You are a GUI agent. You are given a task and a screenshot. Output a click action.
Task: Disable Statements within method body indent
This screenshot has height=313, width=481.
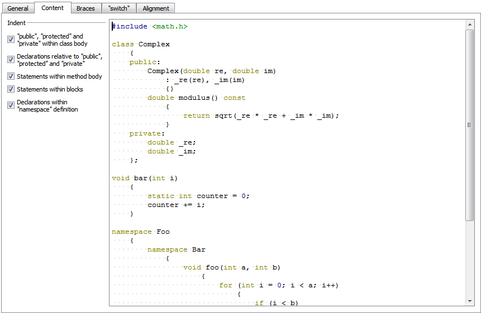tap(11, 76)
